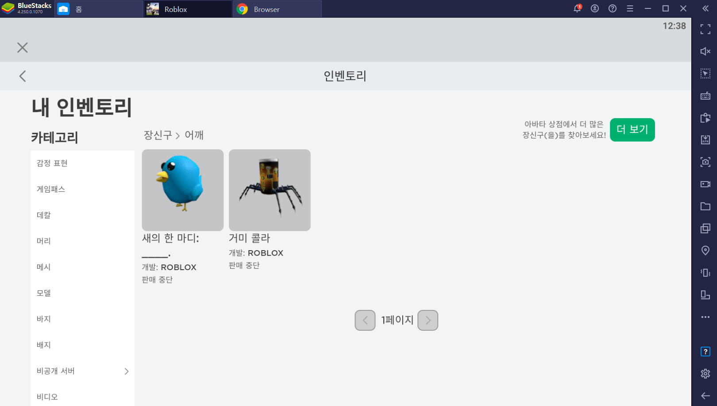Click 어깨 in the breadcrumb
Screen dimensions: 717x406
click(194, 135)
